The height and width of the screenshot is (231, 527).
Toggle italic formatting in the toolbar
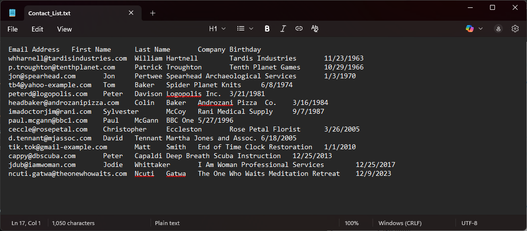pos(283,29)
